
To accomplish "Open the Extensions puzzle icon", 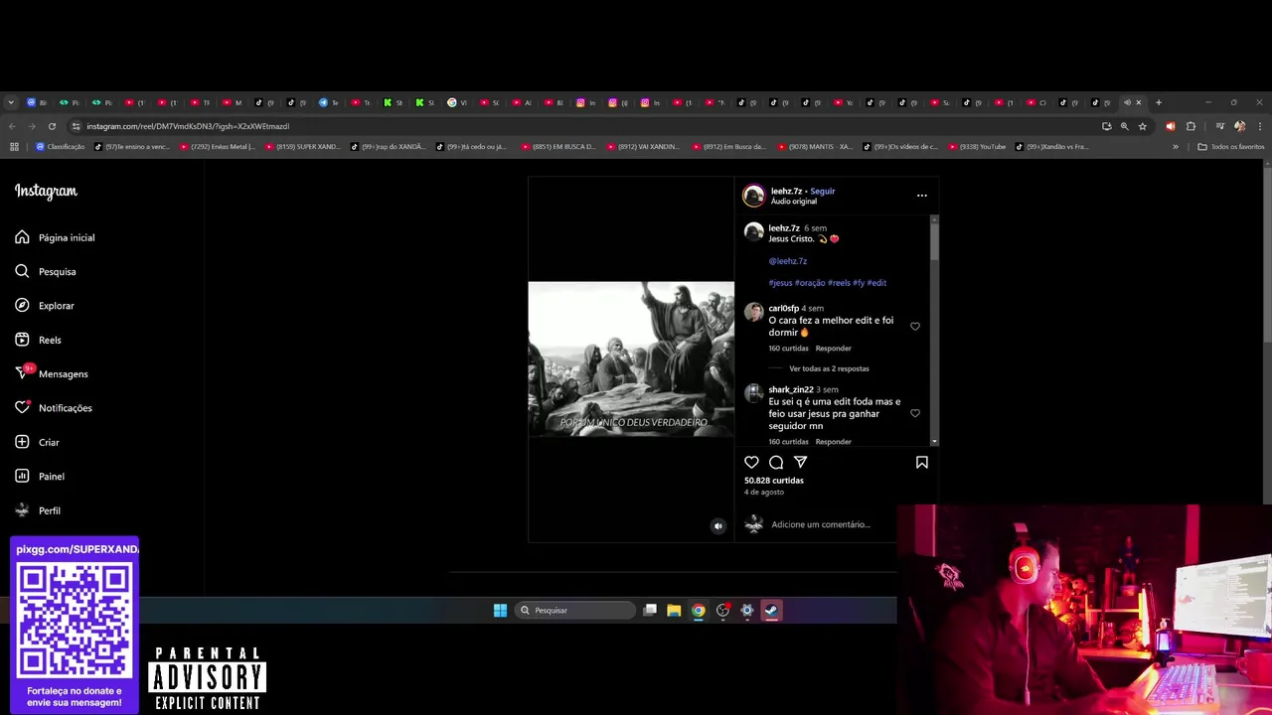I will [1191, 126].
